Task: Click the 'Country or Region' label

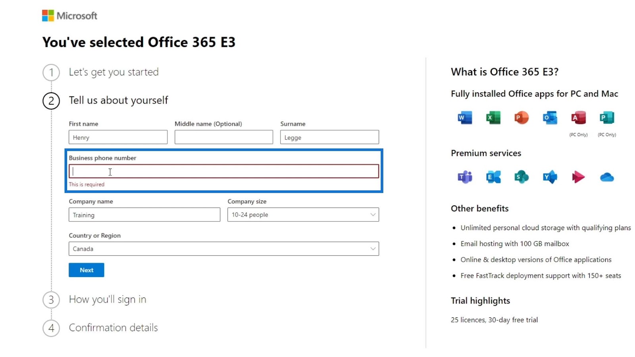Action: [95, 236]
